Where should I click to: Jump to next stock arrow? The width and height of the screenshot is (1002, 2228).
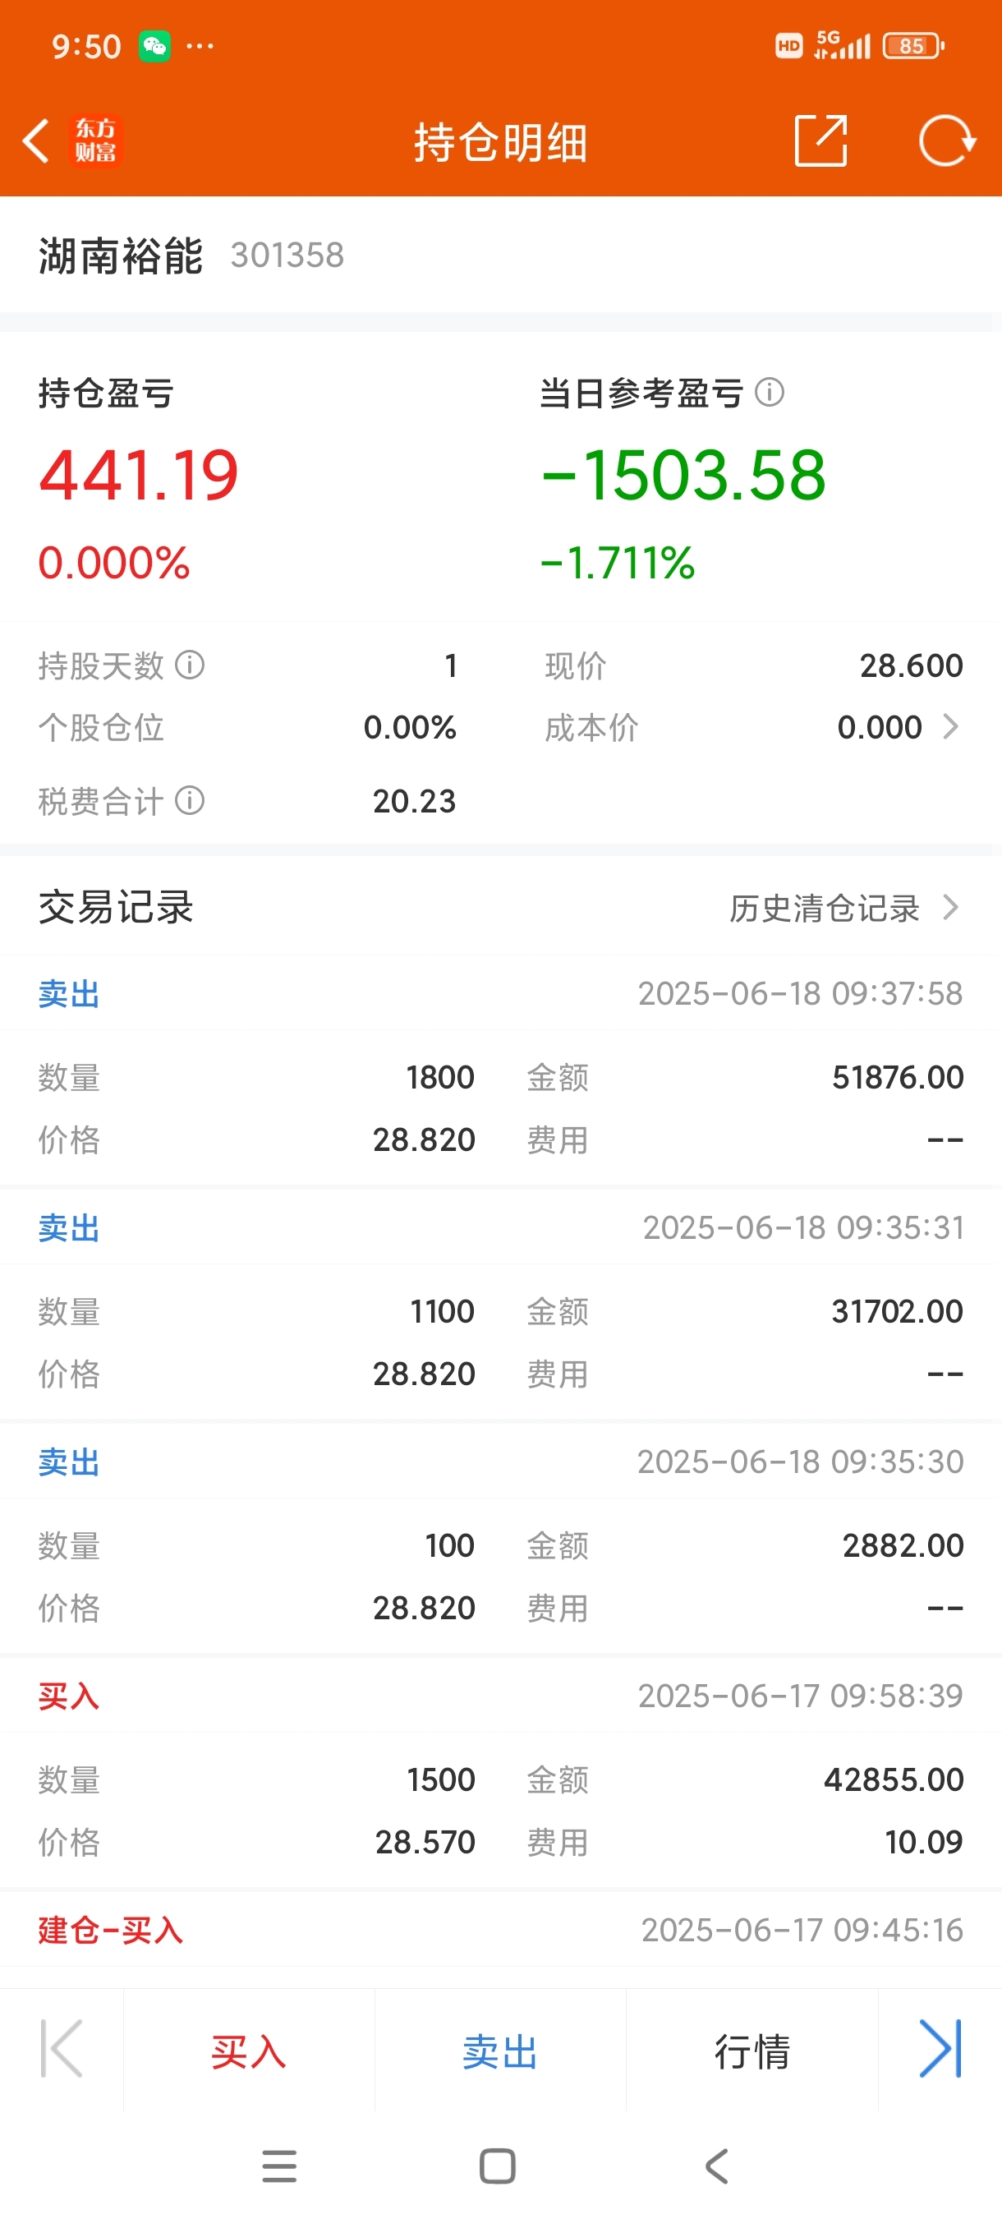[940, 2048]
